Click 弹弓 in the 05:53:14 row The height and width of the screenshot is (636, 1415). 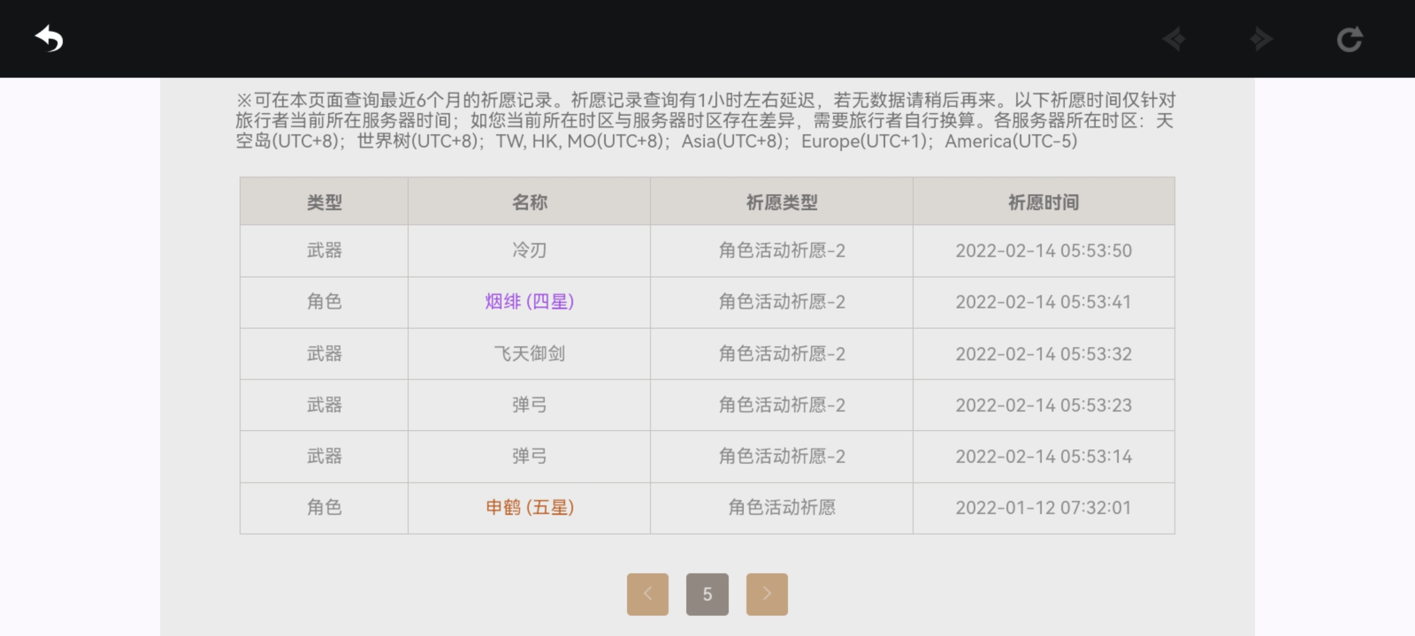click(529, 456)
